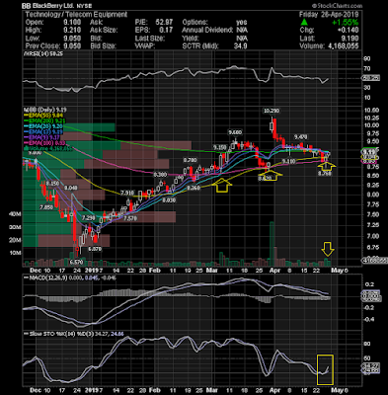Viewport: 388px width, 395px height.
Task: Click the Volume figure 4,168,055 in header
Action: point(343,46)
